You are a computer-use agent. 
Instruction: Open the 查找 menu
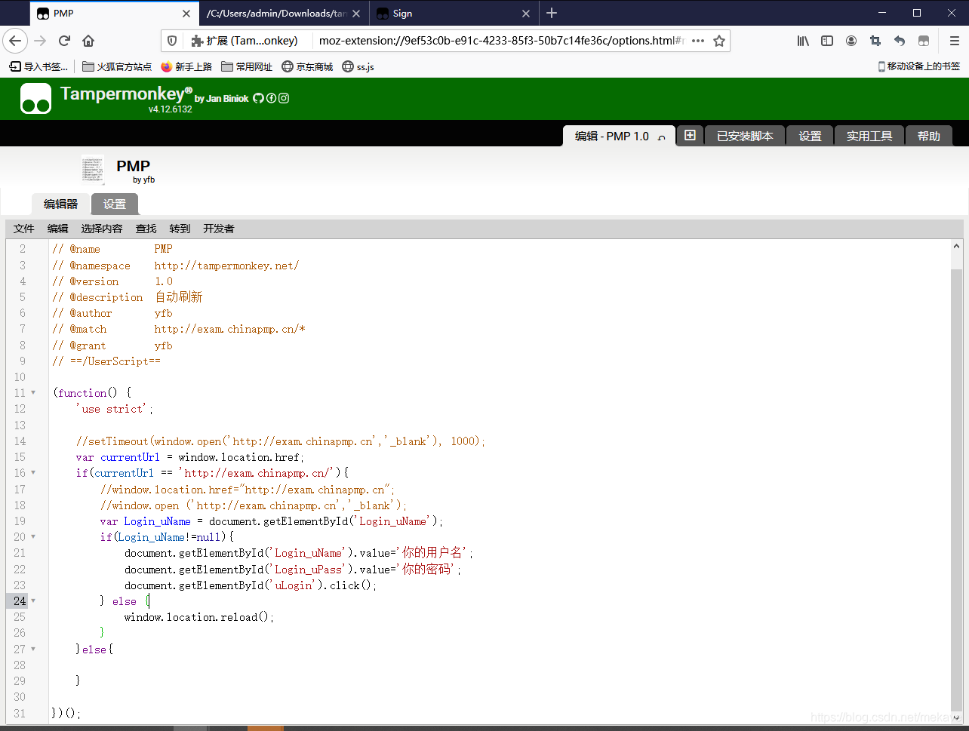point(146,229)
